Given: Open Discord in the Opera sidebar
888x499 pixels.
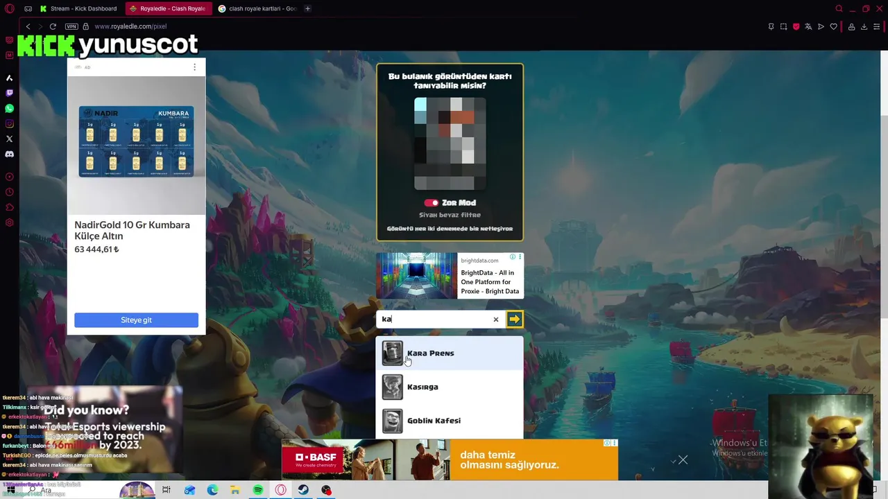Looking at the screenshot, I should coord(10,154).
